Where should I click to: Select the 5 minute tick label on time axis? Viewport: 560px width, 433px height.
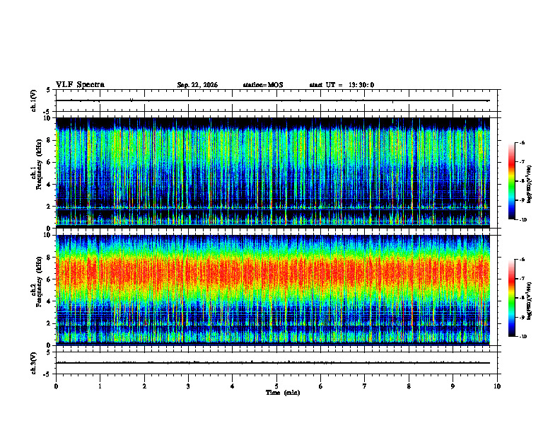click(x=276, y=386)
